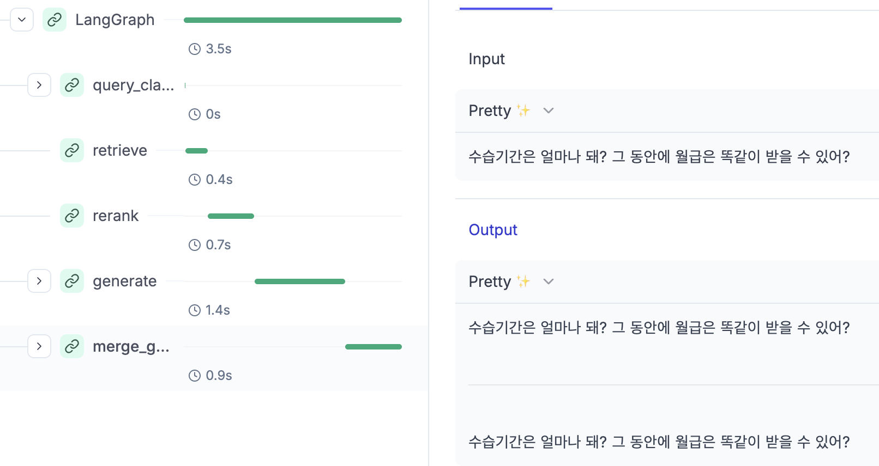Click the clock icon beside 1.4s
Viewport: 879px width, 466px height.
(195, 310)
